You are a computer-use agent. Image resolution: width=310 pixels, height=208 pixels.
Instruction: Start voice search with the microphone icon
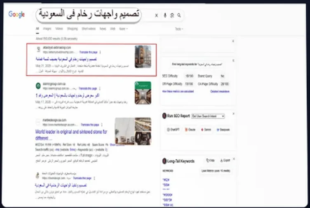[165, 15]
